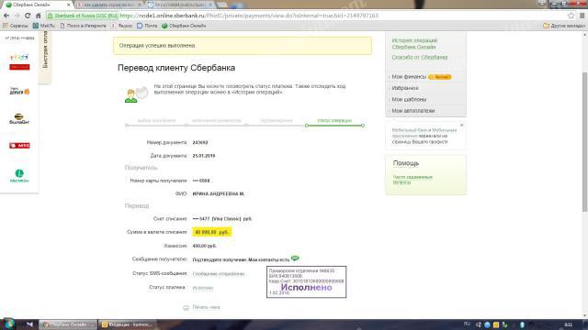Viewport: 588px width, 330px height.
Task: Open the browser home page icon
Action: (x=39, y=16)
